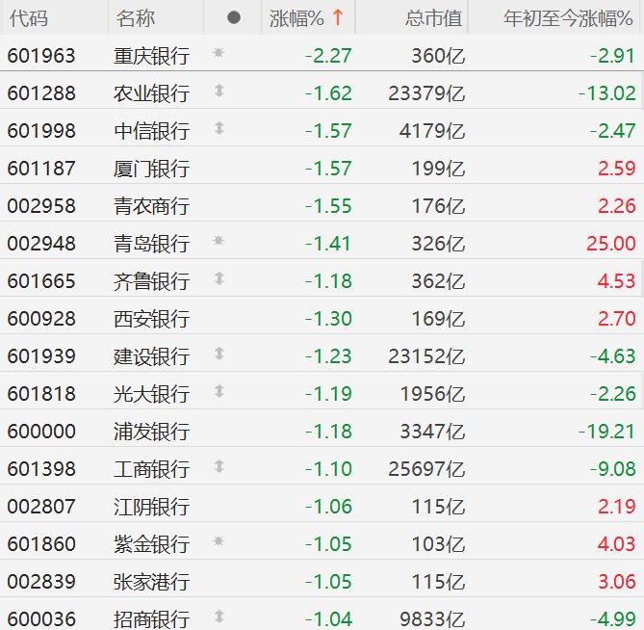The height and width of the screenshot is (630, 644).
Task: Click the arrow icon in 光大银行 row
Action: coord(219,392)
